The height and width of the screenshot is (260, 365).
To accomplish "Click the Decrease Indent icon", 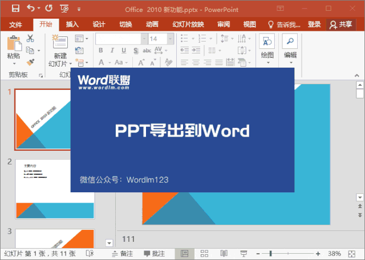I will pos(185,51).
